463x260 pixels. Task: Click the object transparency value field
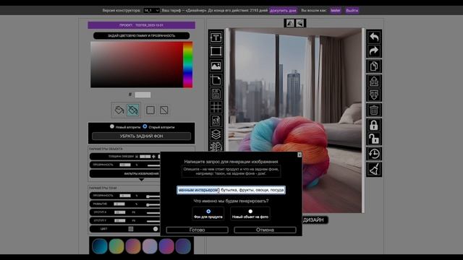point(125,165)
